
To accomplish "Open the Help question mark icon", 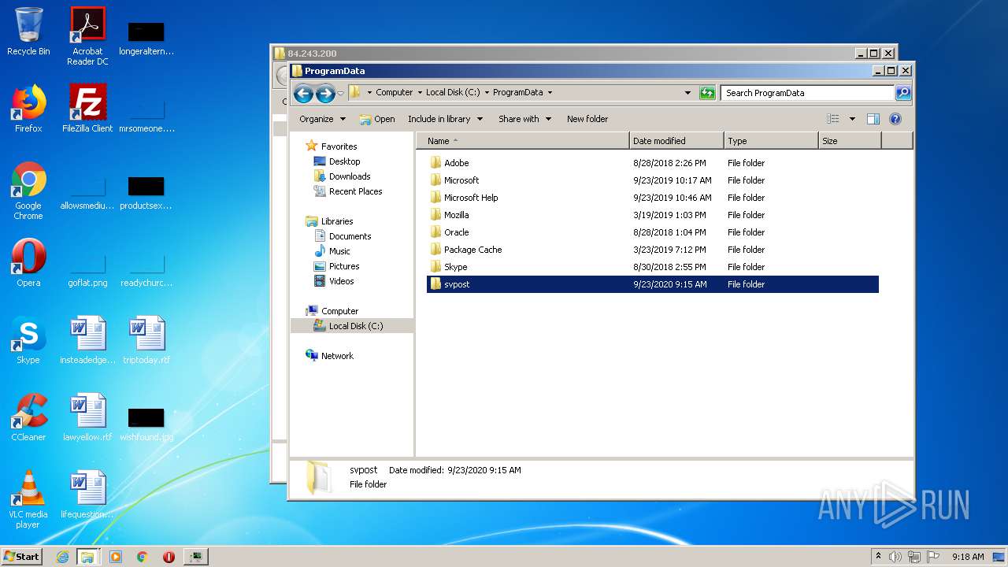I will 895,119.
